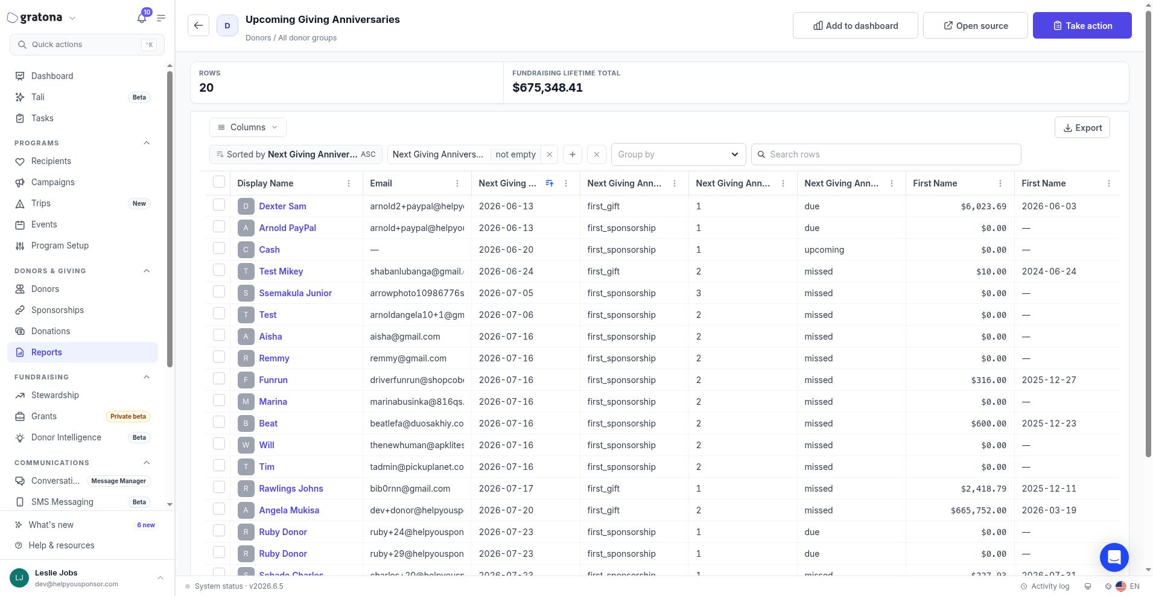
Task: Open the Rawlings Johns donor link
Action: 291,489
